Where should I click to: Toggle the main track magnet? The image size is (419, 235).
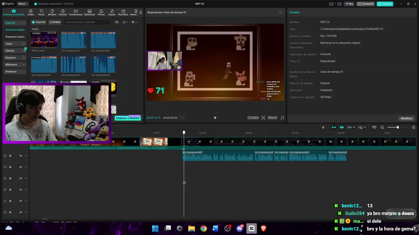tap(334, 127)
